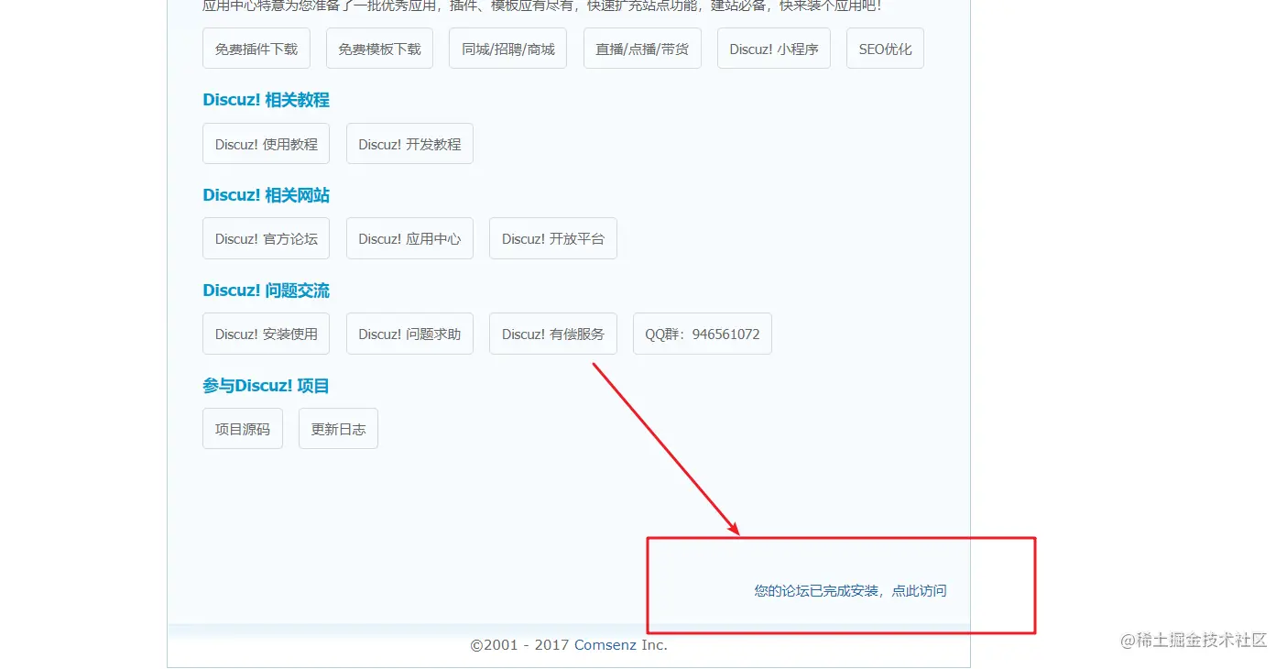This screenshot has height=669, width=1287.
Task: Open the Discuz! 问题求助 button
Action: coord(409,334)
